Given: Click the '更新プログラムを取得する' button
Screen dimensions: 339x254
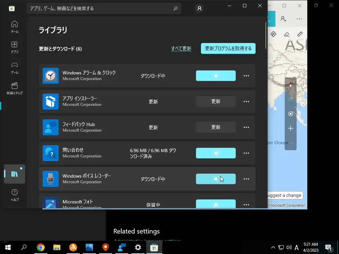Looking at the screenshot, I should pos(228,48).
